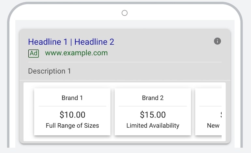
Task: Click the Full Range of Sizes label
Action: click(72, 126)
